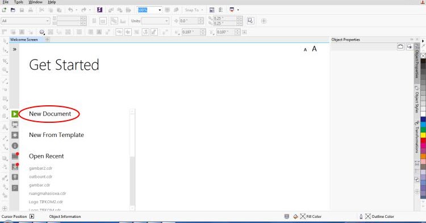The height and width of the screenshot is (223, 426).
Task: Click the toolbox quick customize plus icon
Action: (x=5, y=208)
